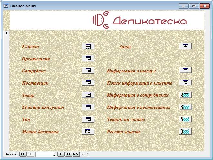This screenshot has height=160, width=213.
Task: Click the record number input field
Action: pyautogui.click(x=46, y=155)
